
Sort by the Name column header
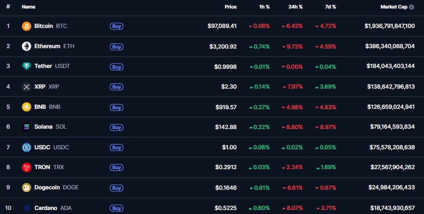[x=28, y=7]
